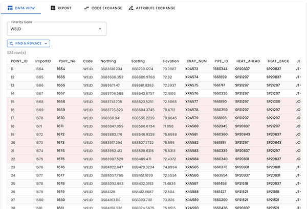This screenshot has height=209, width=307.
Task: Click Easting value 688623.5251
Action: 143,101
